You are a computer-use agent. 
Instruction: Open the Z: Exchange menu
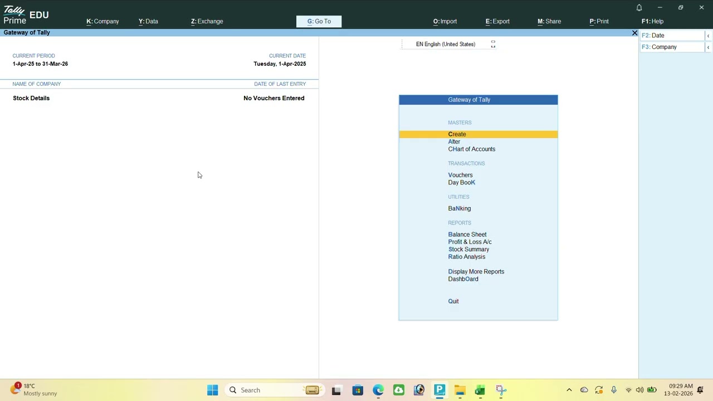pyautogui.click(x=207, y=21)
